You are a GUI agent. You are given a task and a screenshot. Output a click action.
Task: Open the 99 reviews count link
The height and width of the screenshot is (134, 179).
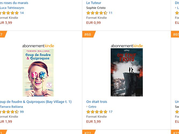tap(22, 112)
